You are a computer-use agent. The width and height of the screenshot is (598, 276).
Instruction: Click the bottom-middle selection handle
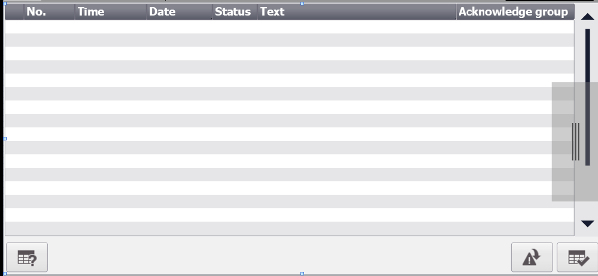302,274
